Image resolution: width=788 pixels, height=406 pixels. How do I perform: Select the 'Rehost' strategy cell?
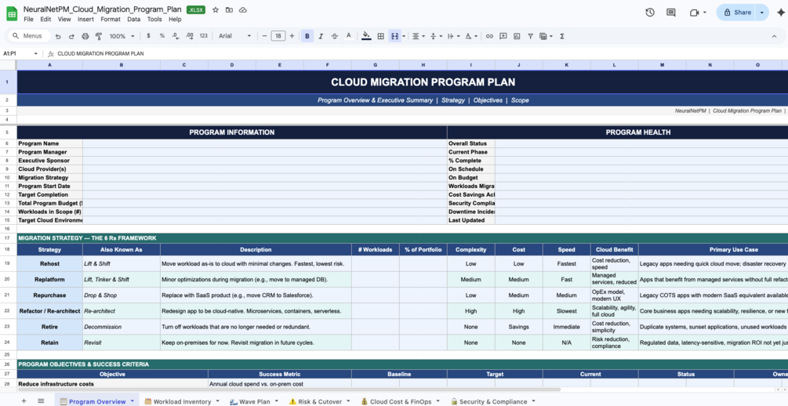pyautogui.click(x=49, y=264)
